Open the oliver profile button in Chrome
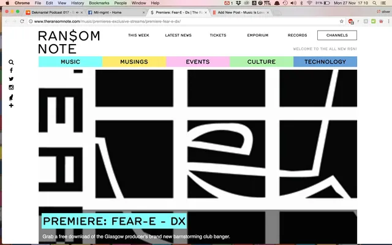This screenshot has height=245, width=392. [384, 12]
